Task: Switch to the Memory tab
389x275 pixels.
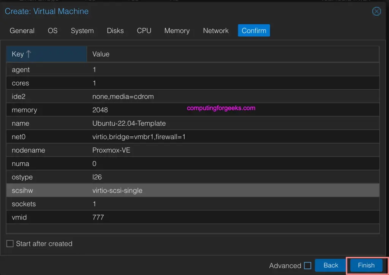Action: pos(177,30)
